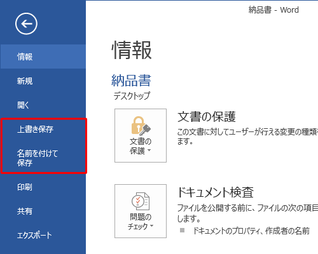Click 上書き保存 to save the document

click(43, 129)
